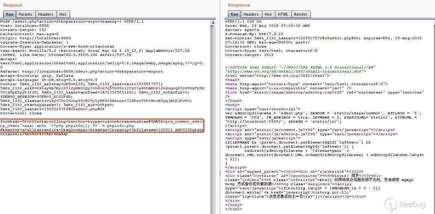The width and height of the screenshot is (435, 214).
Task: Click the scroll-up arrow of the Request pane
Action: click(213, 22)
